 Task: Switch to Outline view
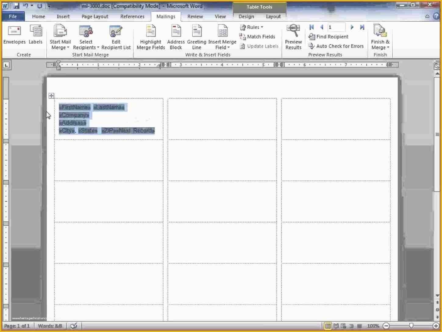pyautogui.click(x=351, y=326)
